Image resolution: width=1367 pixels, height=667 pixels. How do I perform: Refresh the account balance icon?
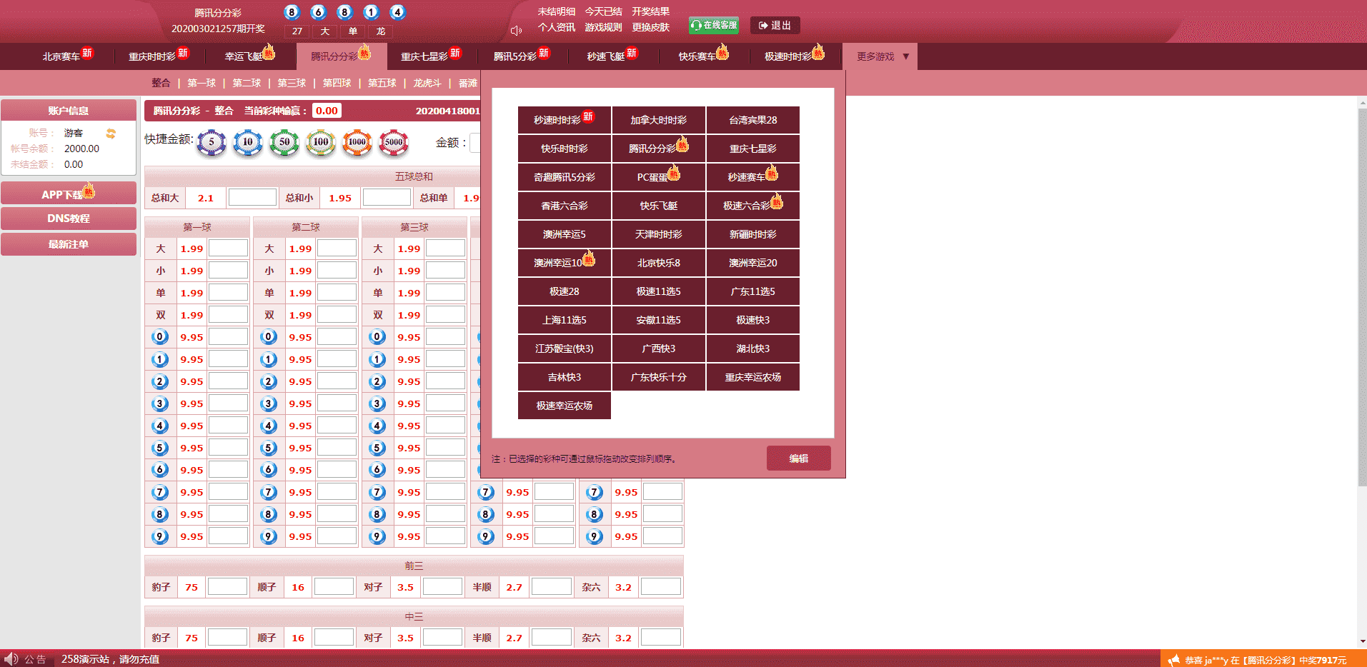pyautogui.click(x=111, y=134)
